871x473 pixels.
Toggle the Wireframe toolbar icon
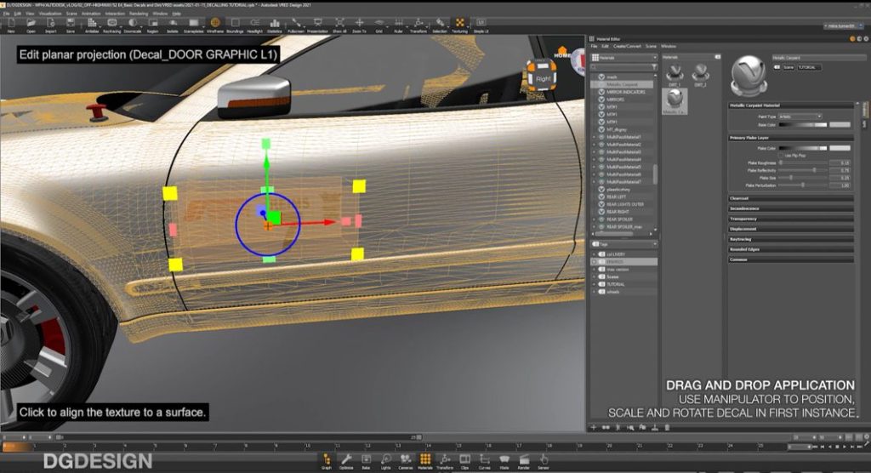click(215, 25)
